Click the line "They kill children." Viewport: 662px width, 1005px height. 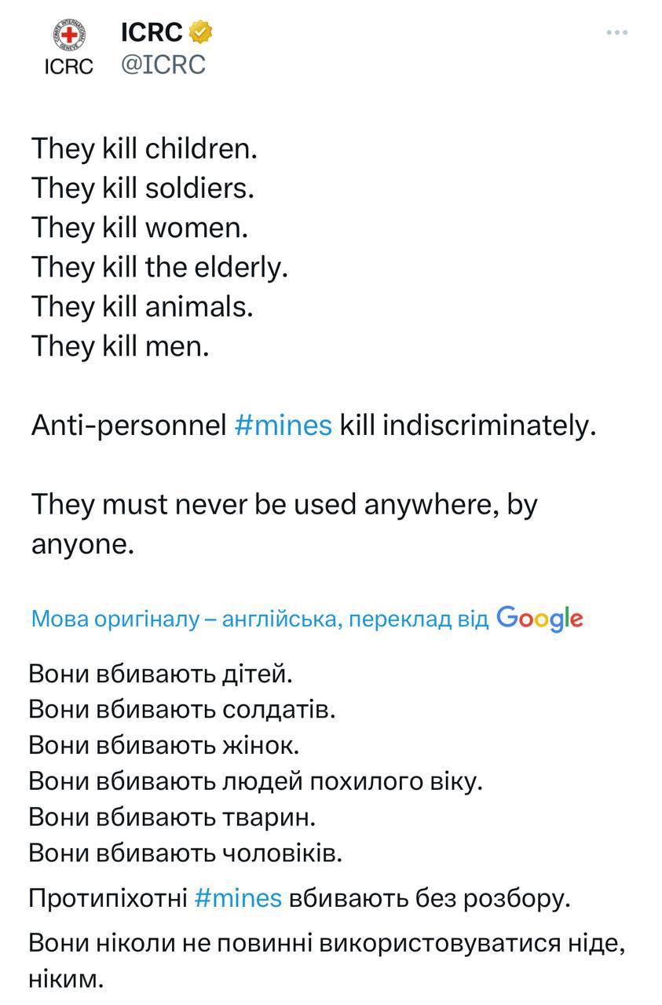click(144, 149)
